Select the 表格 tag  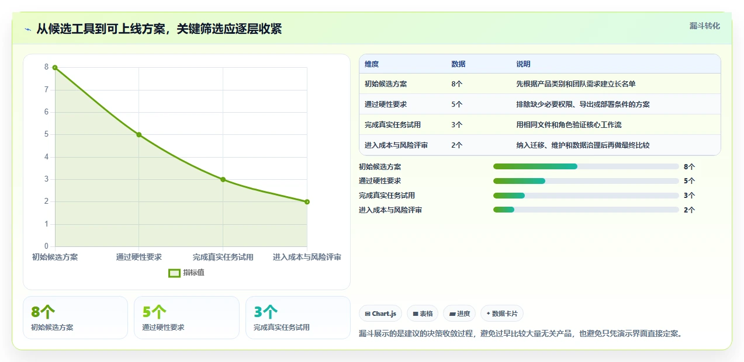(x=423, y=314)
